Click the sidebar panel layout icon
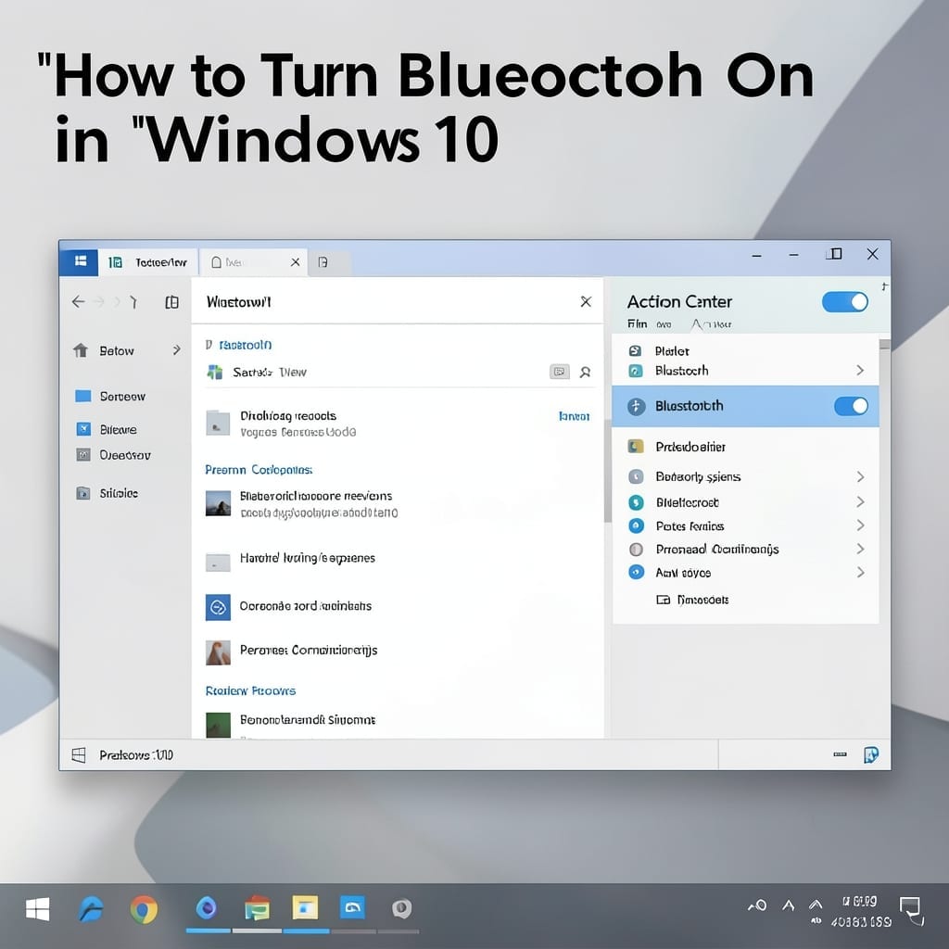 [171, 302]
